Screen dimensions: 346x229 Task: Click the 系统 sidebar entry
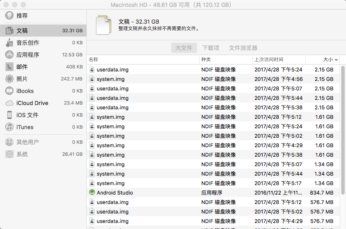pyautogui.click(x=22, y=154)
